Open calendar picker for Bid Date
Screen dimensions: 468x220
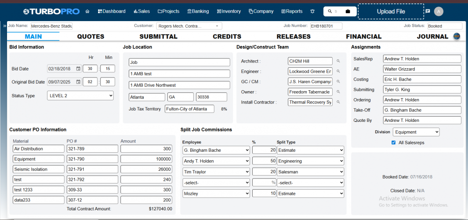[x=78, y=69]
